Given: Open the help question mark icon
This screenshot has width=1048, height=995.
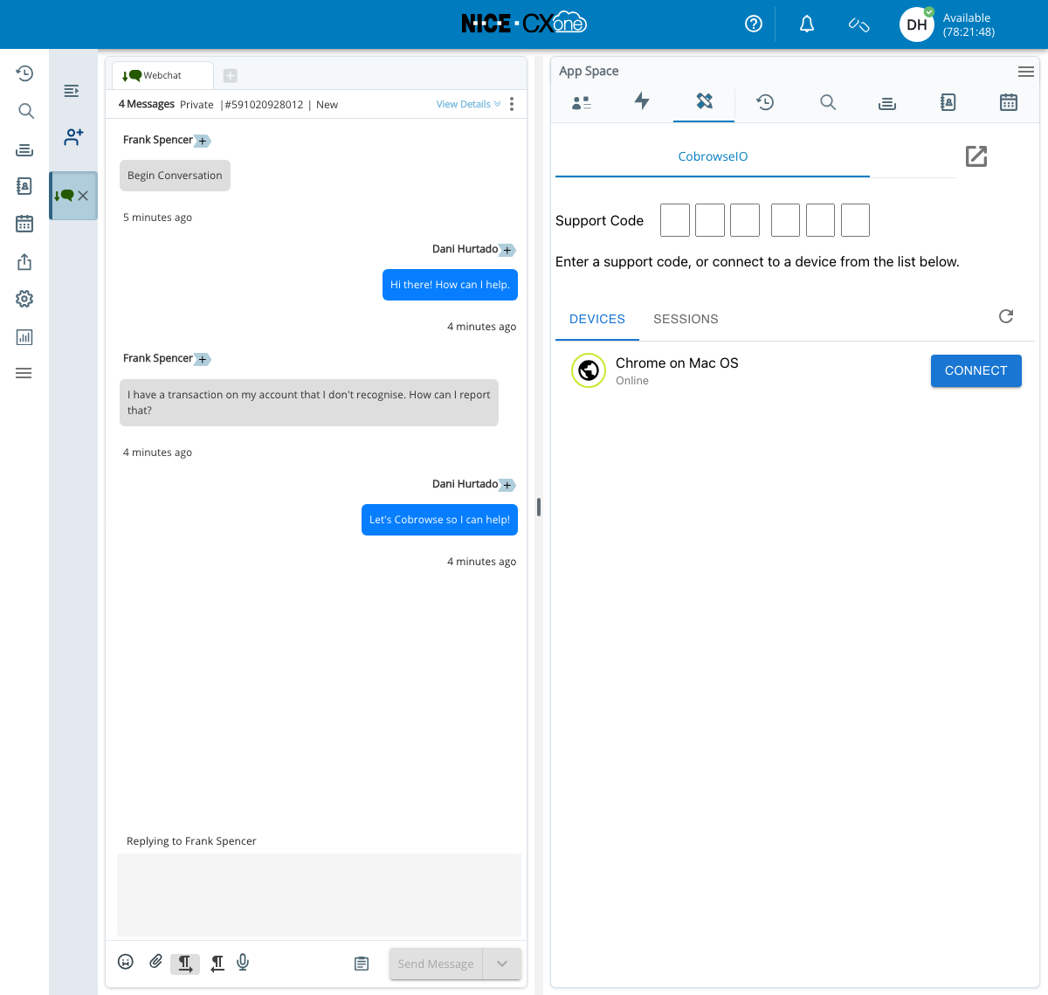Looking at the screenshot, I should pyautogui.click(x=754, y=24).
